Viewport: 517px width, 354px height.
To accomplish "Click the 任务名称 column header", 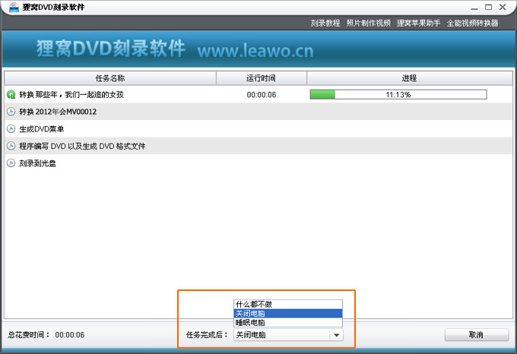I will 110,78.
